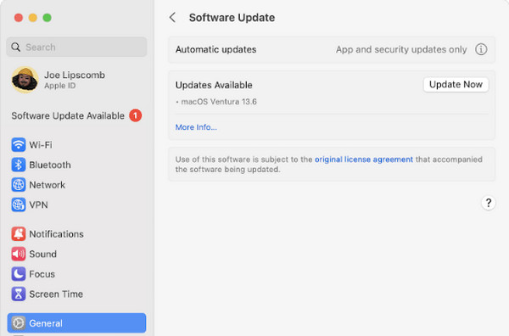Close the window with red button
This screenshot has width=509, height=336.
(19, 18)
